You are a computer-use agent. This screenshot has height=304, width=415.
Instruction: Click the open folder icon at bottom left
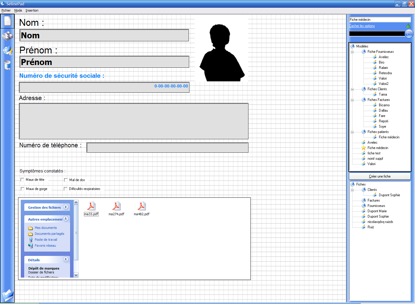(7, 295)
